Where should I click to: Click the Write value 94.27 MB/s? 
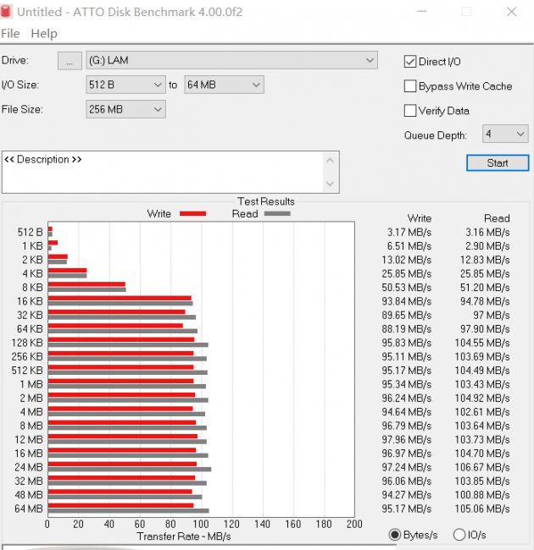(x=407, y=495)
